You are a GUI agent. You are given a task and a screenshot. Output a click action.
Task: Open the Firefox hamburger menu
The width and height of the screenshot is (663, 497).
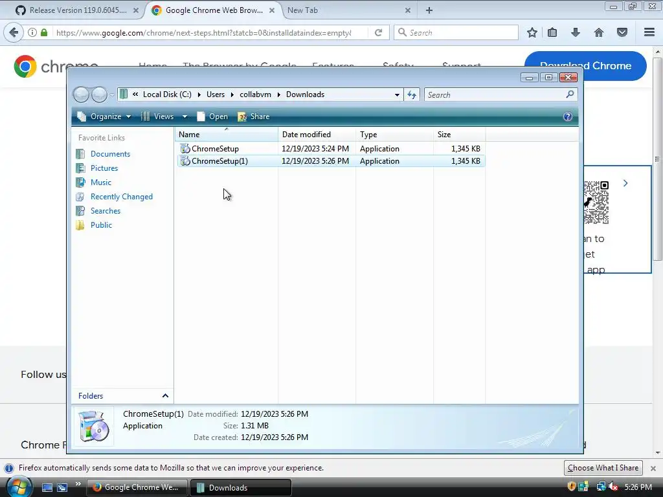(x=649, y=32)
